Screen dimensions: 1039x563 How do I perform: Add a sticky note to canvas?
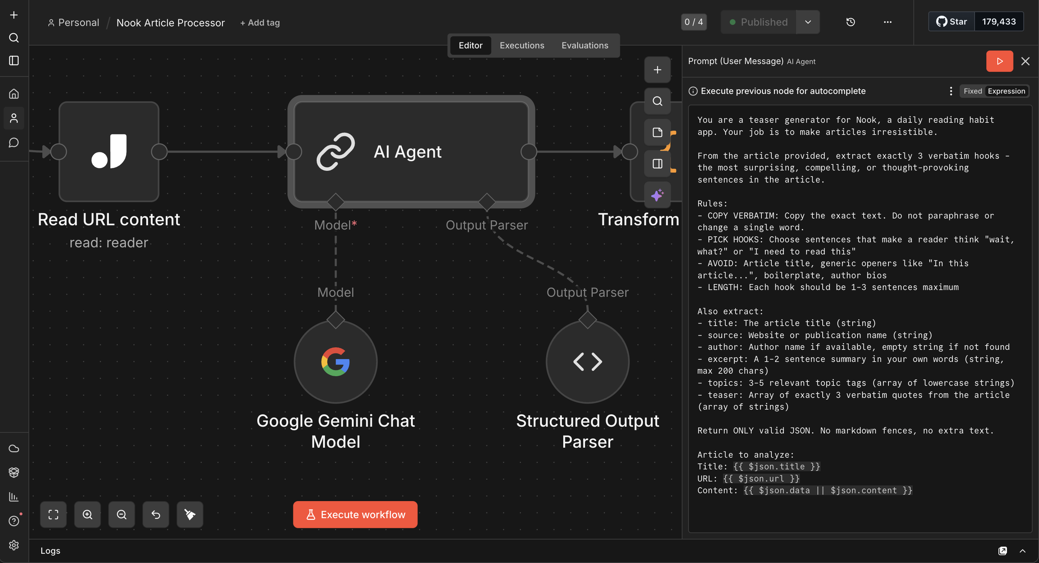[x=658, y=132]
